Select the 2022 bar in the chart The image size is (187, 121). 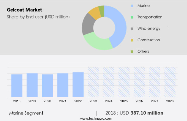click(x=78, y=84)
